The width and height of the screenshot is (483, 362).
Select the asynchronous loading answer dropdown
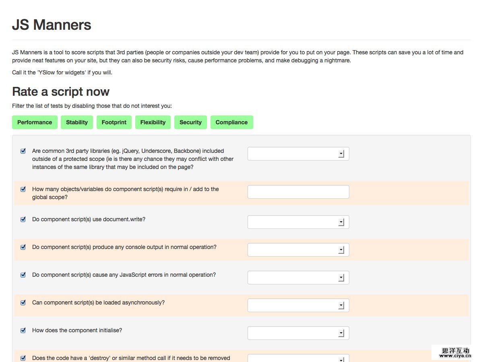click(x=298, y=305)
